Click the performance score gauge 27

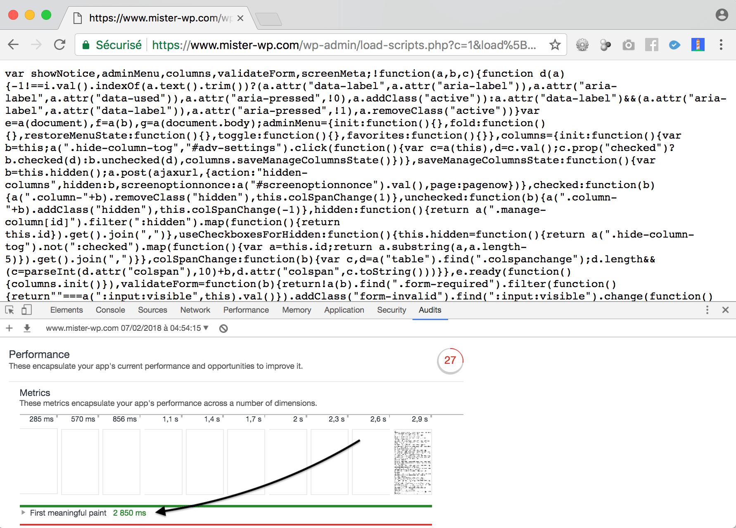[450, 361]
